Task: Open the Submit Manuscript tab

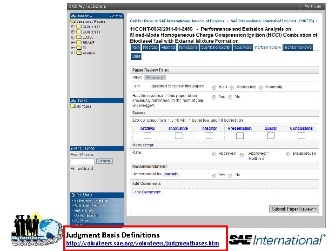Action: (215, 47)
